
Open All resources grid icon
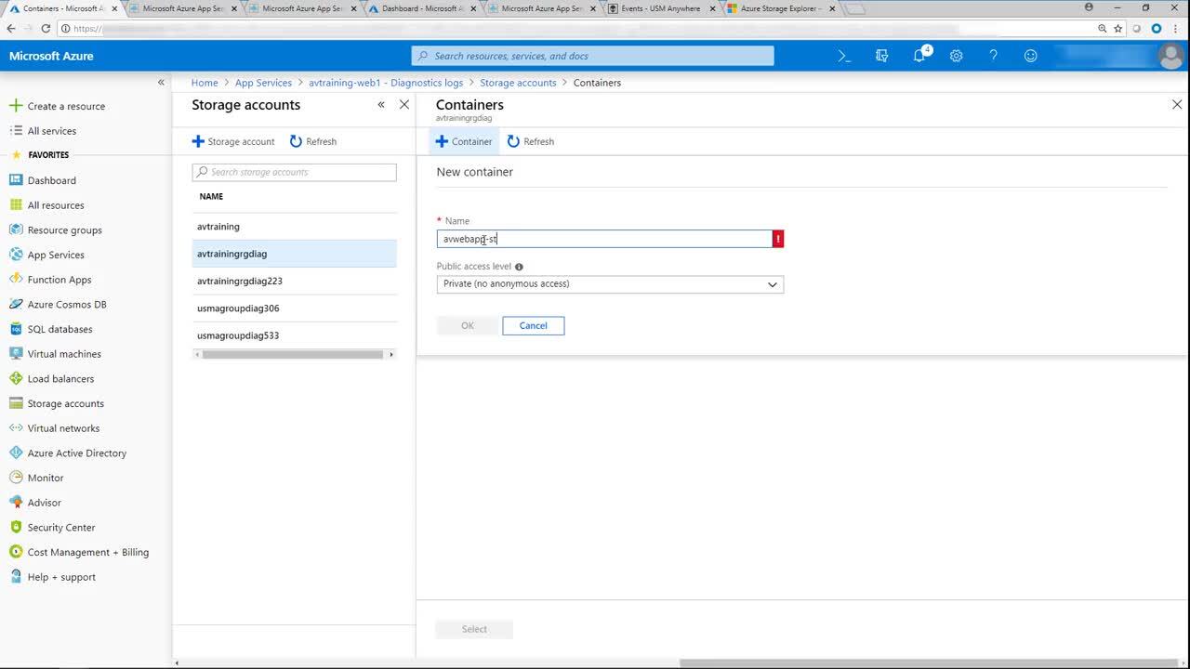(15, 205)
